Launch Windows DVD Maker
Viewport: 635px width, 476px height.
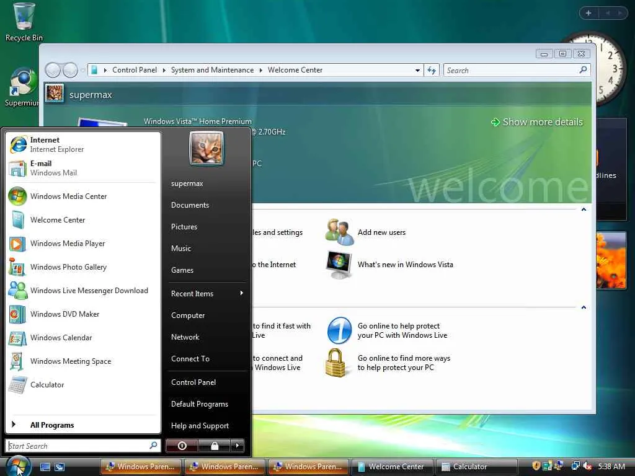[83, 314]
